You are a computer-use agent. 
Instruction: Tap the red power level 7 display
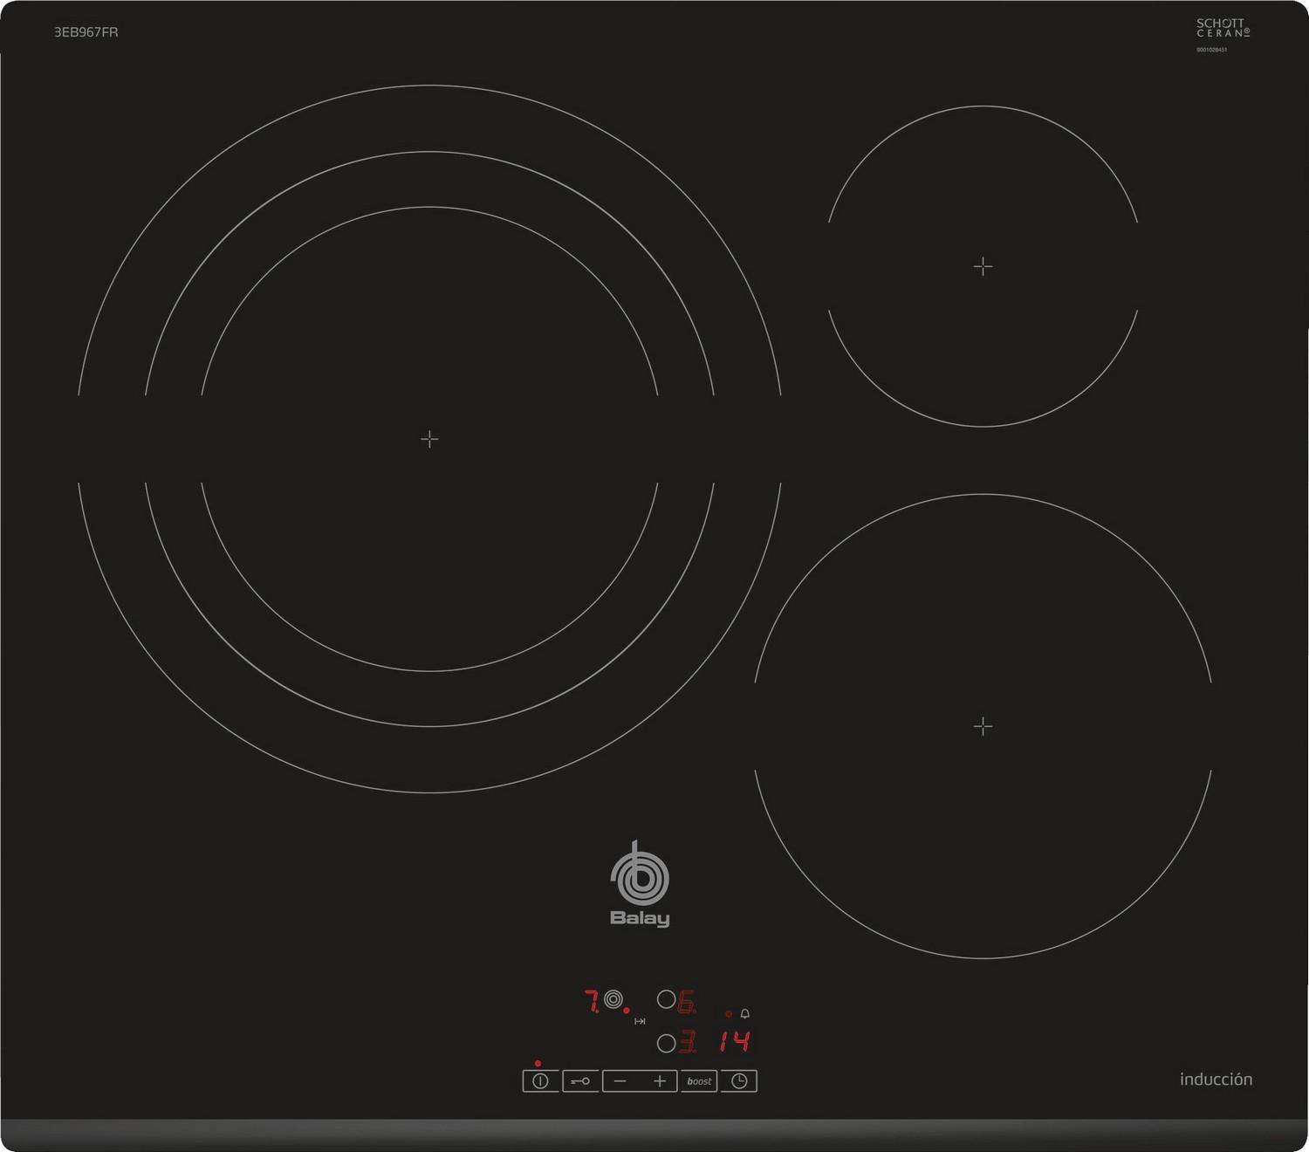point(591,1001)
